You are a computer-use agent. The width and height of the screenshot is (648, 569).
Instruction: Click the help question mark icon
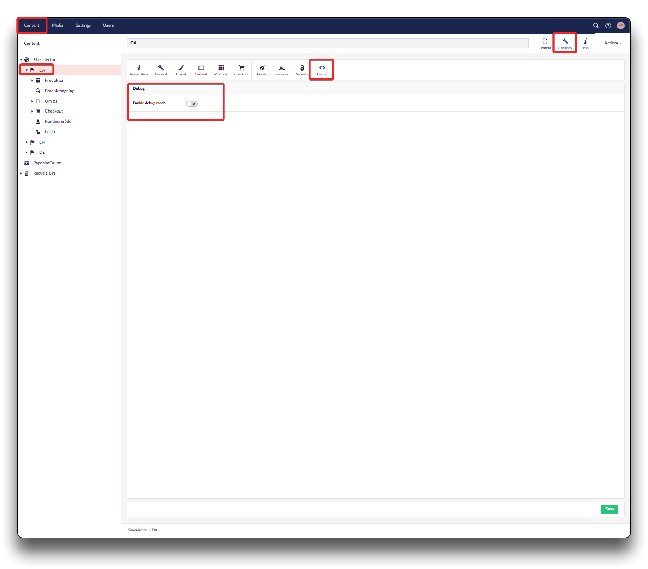click(x=608, y=26)
